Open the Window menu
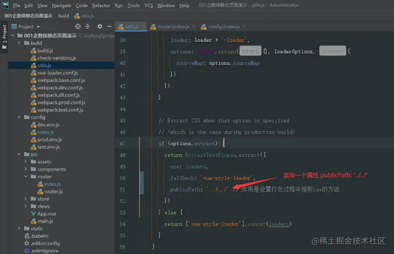The width and height of the screenshot is (394, 254). tap(166, 5)
